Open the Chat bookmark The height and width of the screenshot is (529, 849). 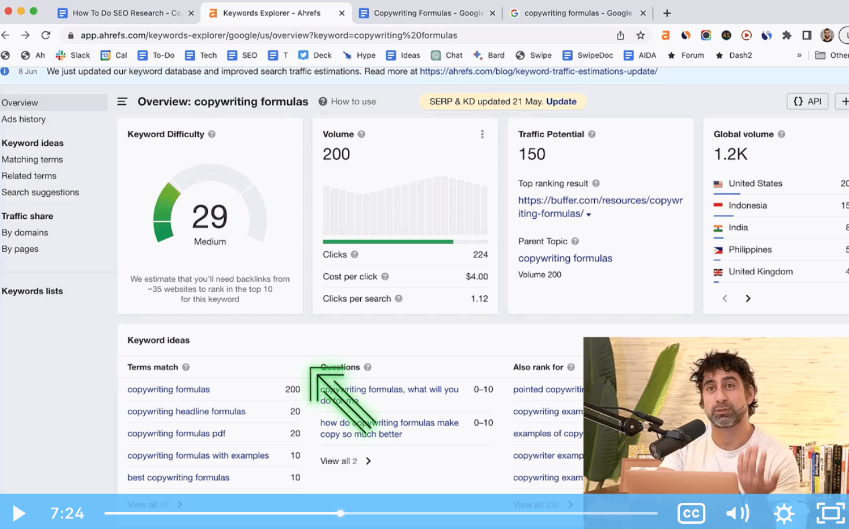[x=447, y=56]
